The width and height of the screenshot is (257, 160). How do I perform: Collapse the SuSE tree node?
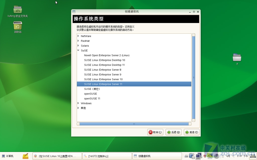[x=78, y=50]
